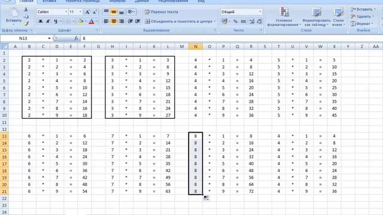383x215 pixels.
Task: Switch to the Главная tab
Action: point(26,1)
